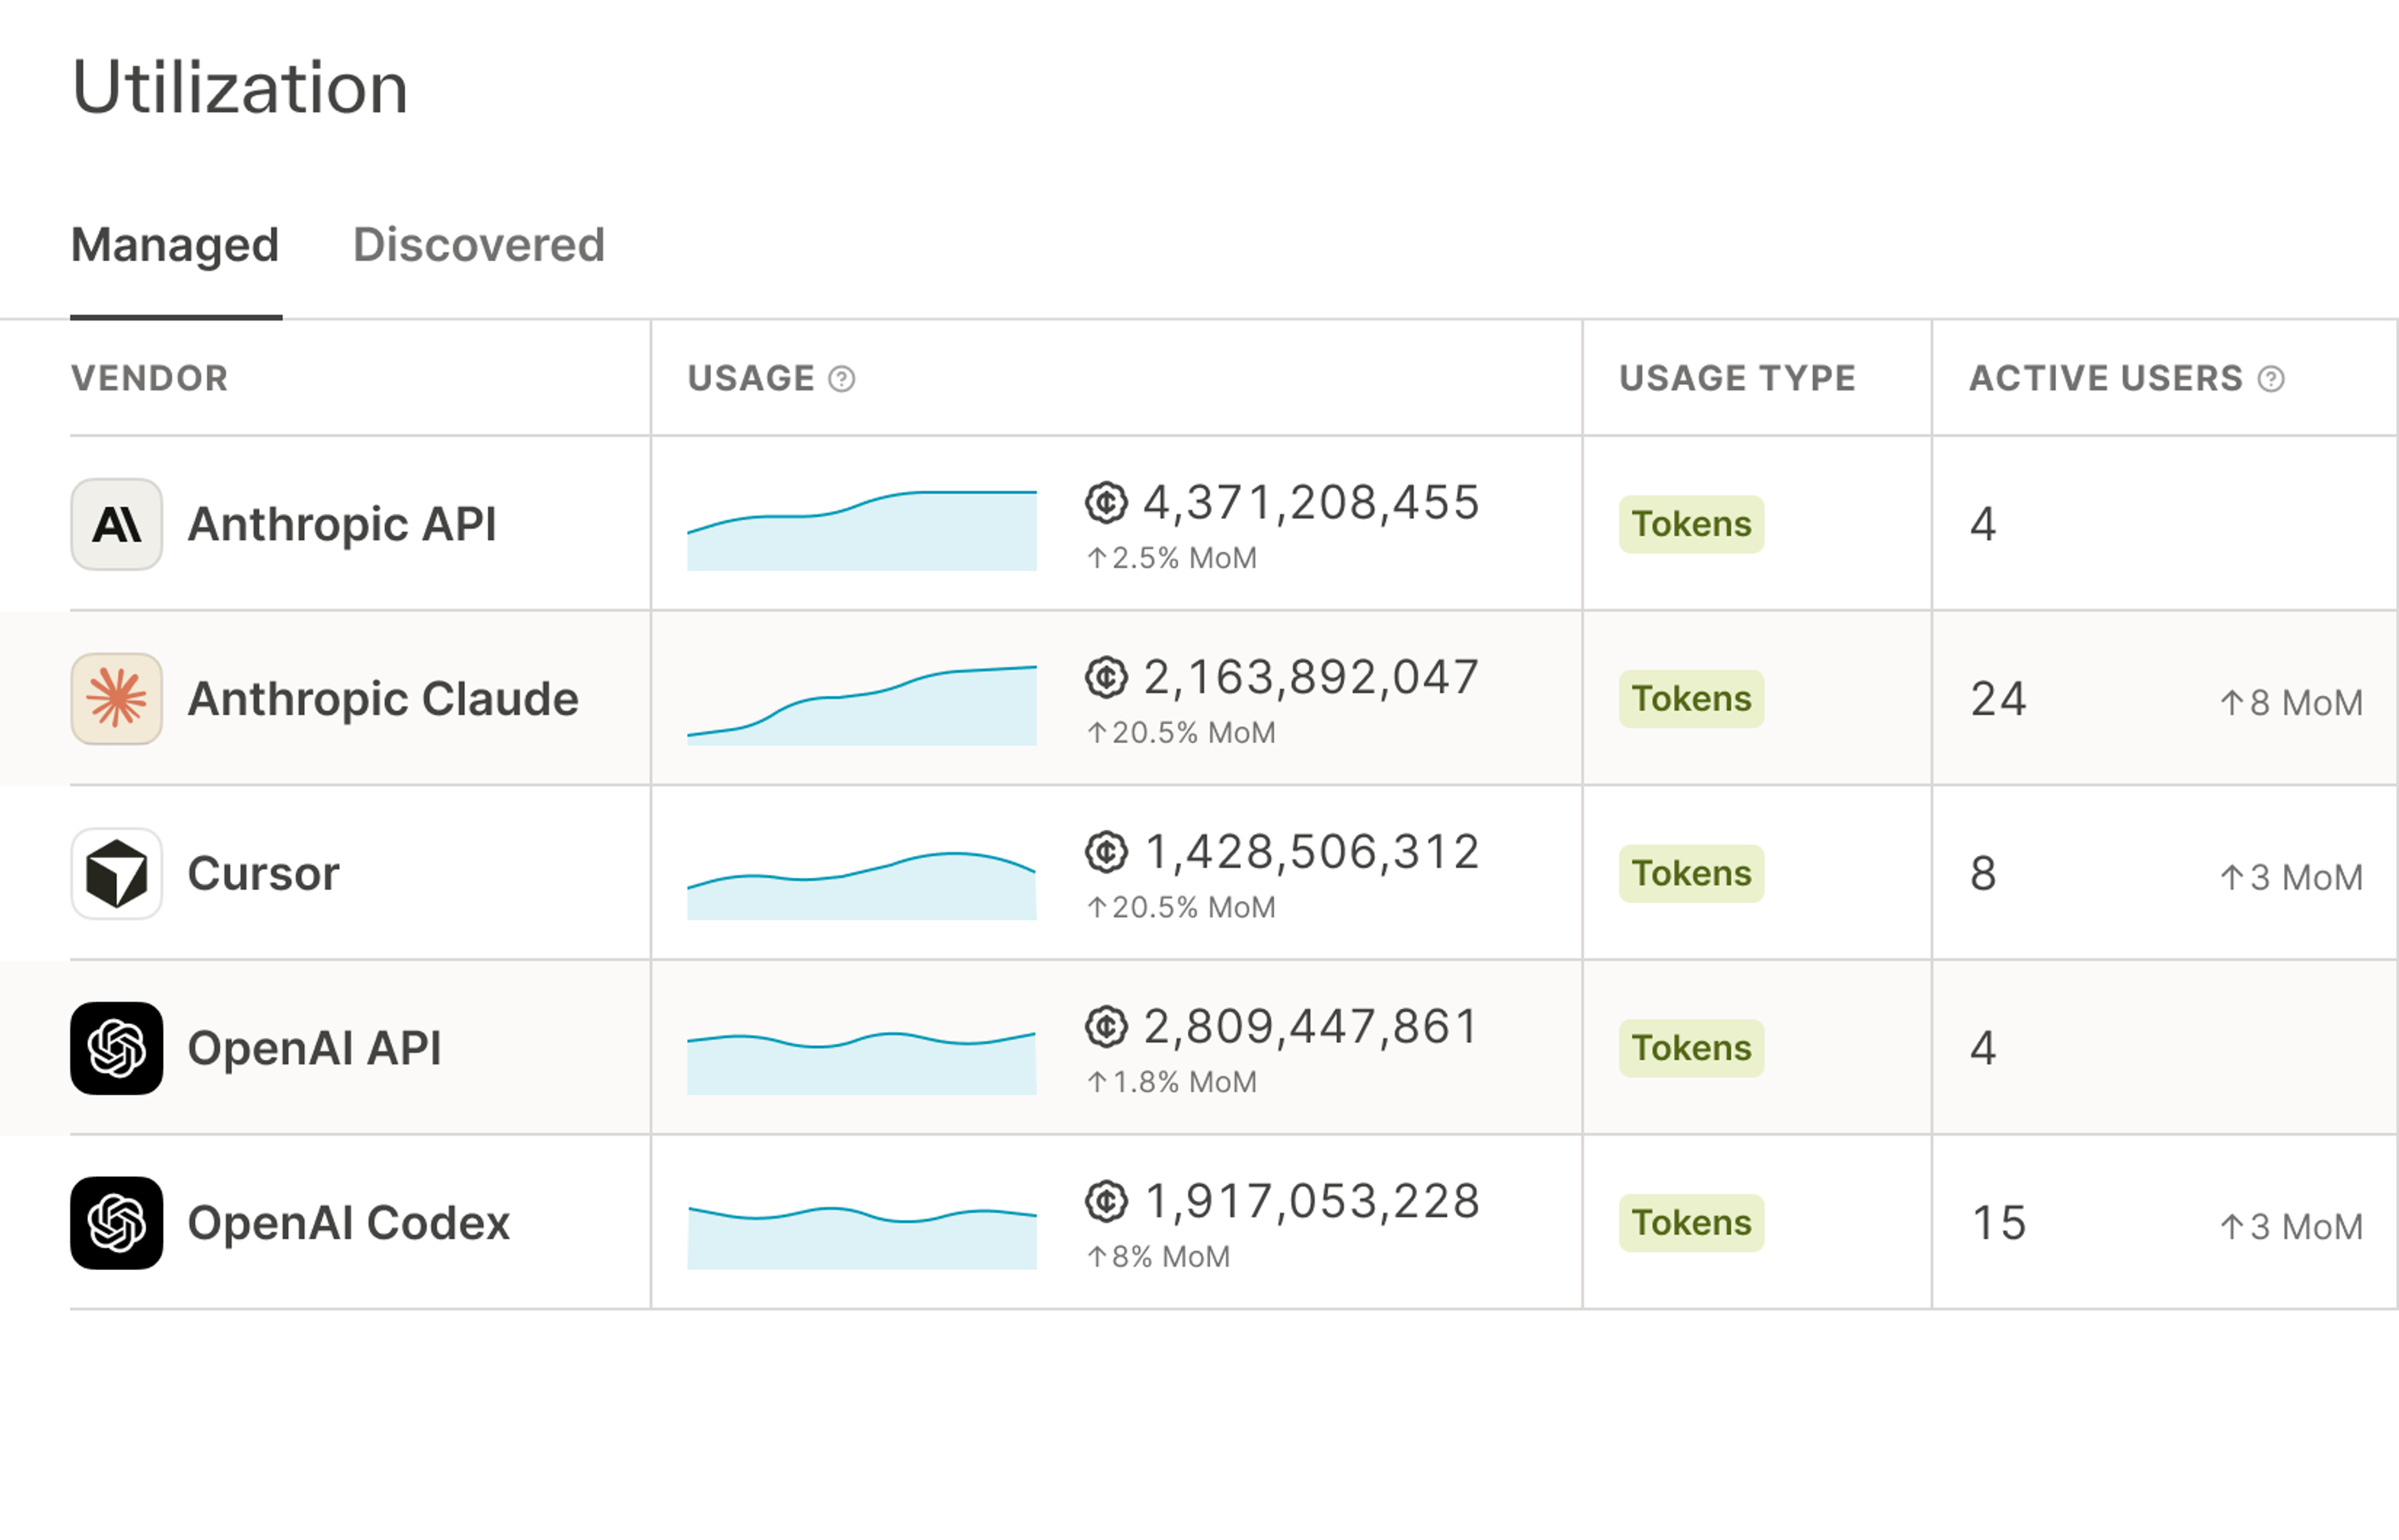
Task: Open the Anthropic API vendor name
Action: point(342,524)
